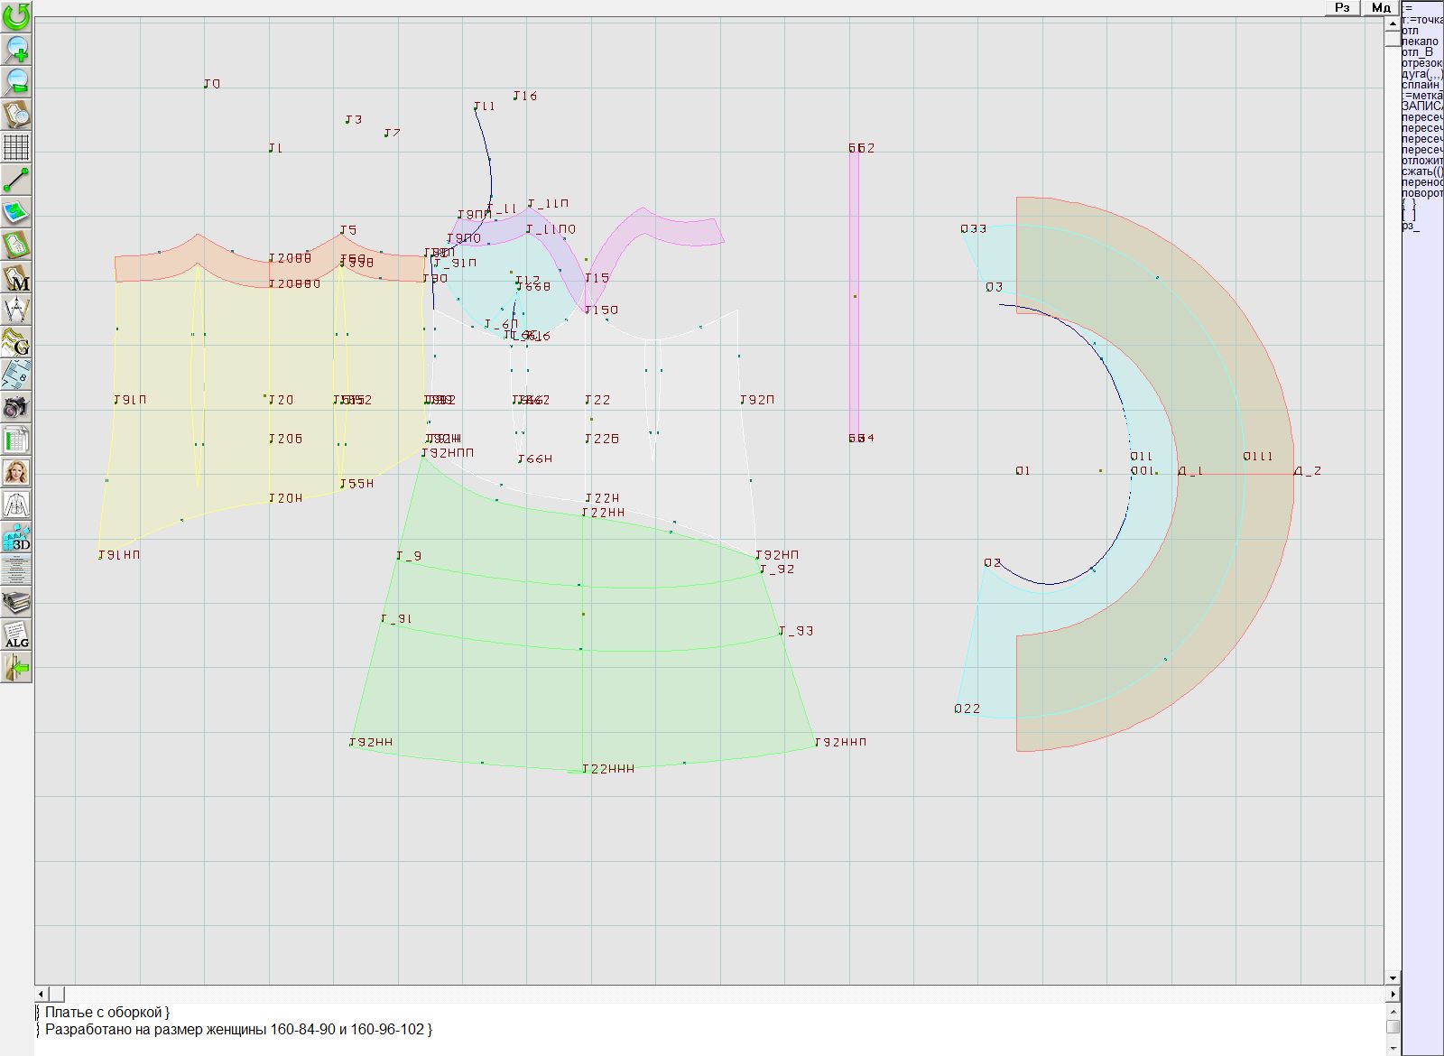Insert the 'лекало' command from list
This screenshot has height=1056, width=1444.
(1420, 42)
